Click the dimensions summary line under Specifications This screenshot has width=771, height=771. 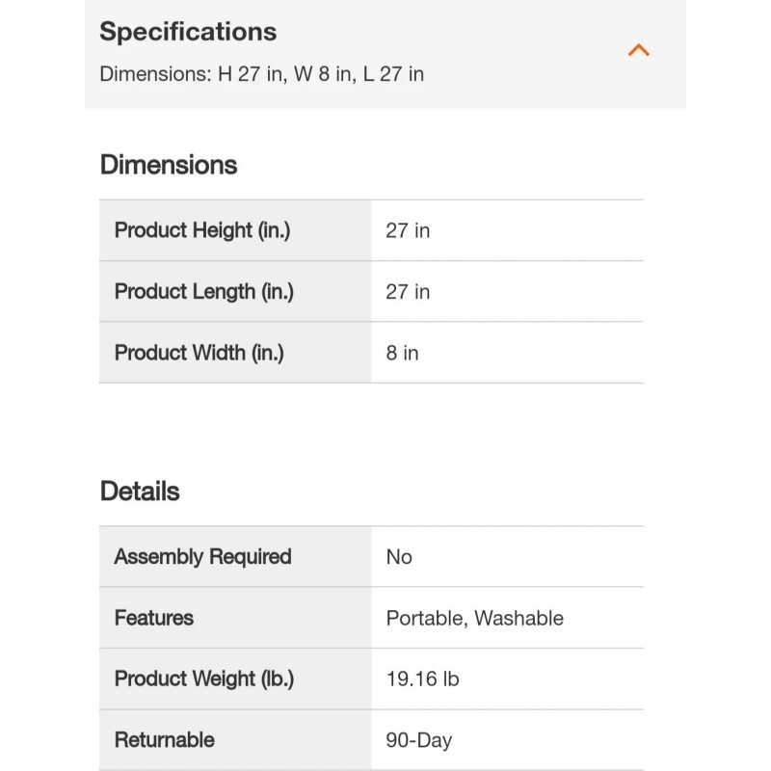[x=261, y=74]
